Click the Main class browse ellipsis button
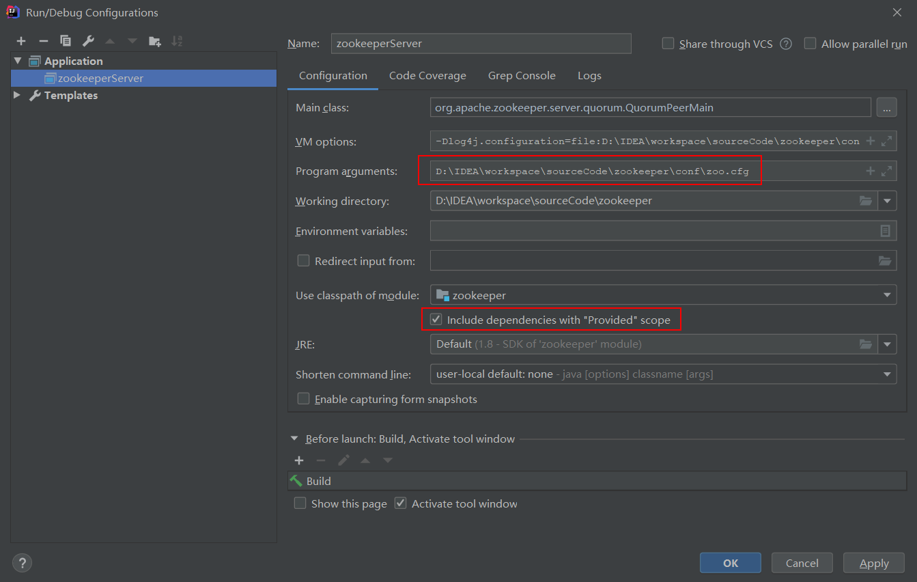Screen dimensions: 917x582 886,107
